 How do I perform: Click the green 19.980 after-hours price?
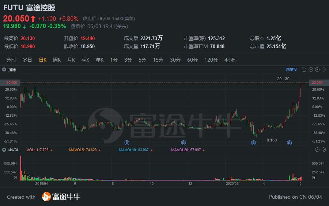pos(12,26)
